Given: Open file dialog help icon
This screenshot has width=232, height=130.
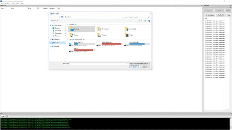Looking at the screenshot, I should tap(149, 21).
